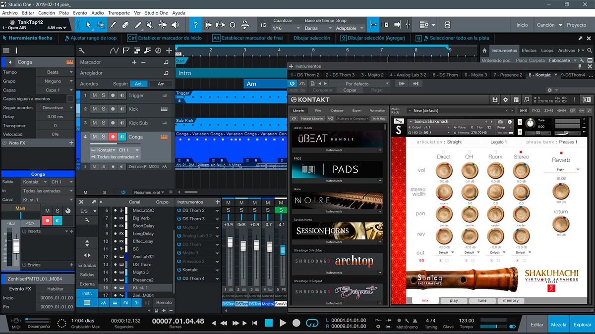Click the Copiar button in instrument window

tap(350, 90)
